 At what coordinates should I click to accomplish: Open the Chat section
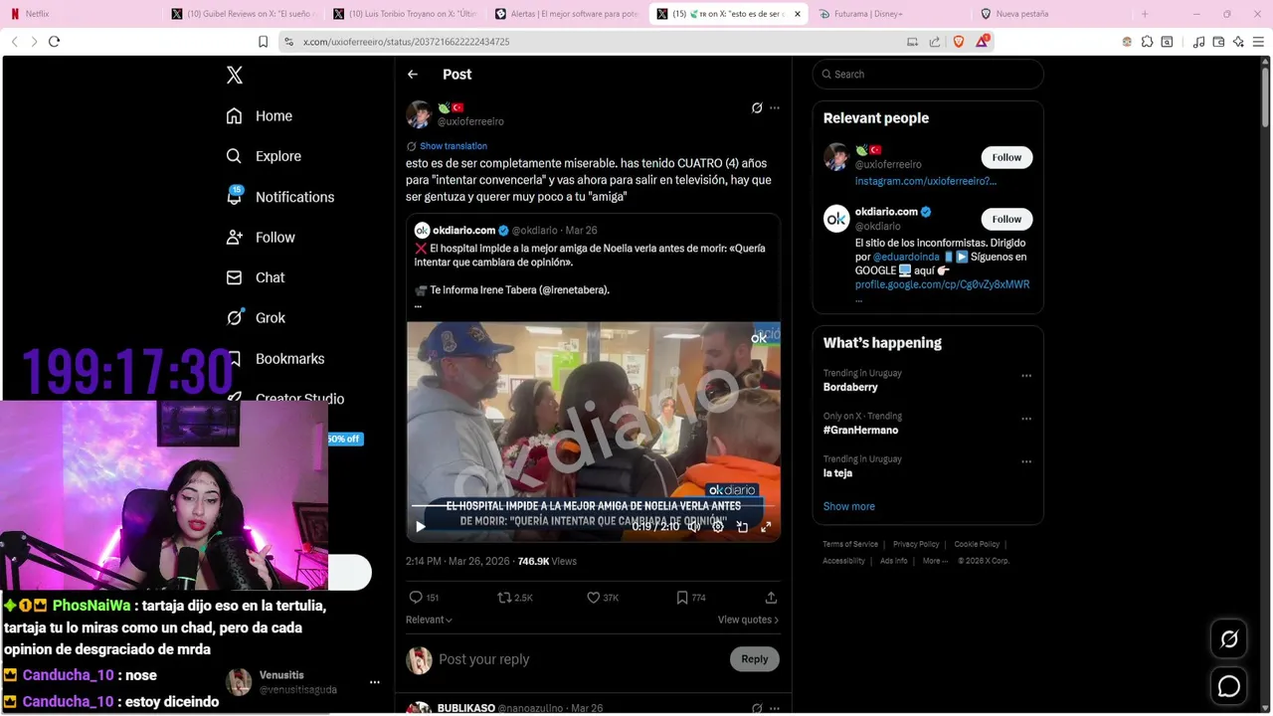tap(256, 277)
